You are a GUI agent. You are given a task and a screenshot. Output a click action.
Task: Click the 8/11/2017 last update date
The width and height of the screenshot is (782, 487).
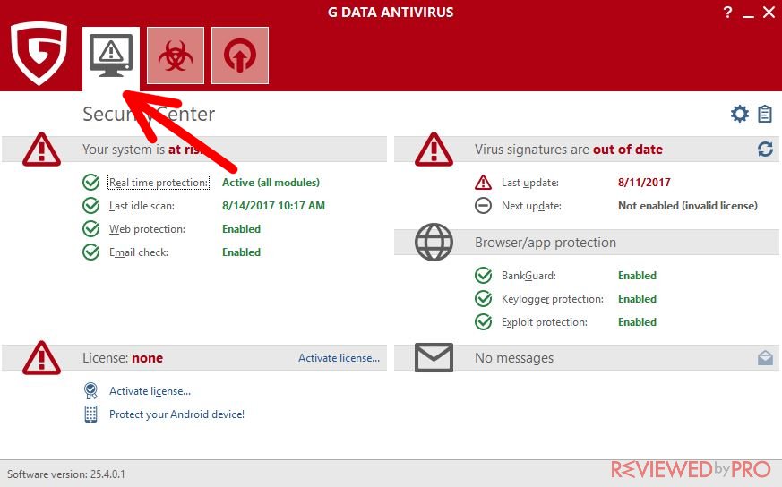pos(644,183)
